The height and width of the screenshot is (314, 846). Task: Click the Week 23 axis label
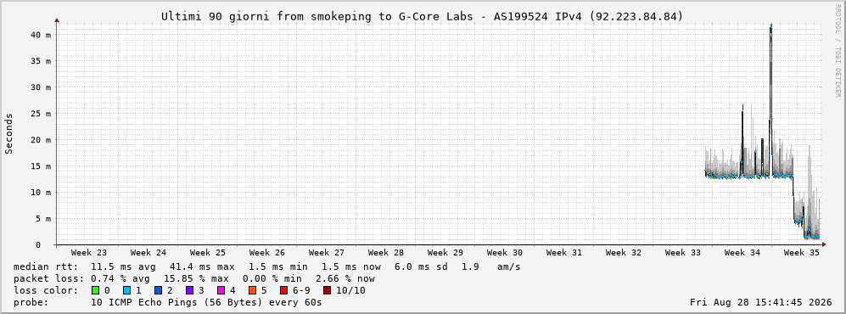pos(88,252)
